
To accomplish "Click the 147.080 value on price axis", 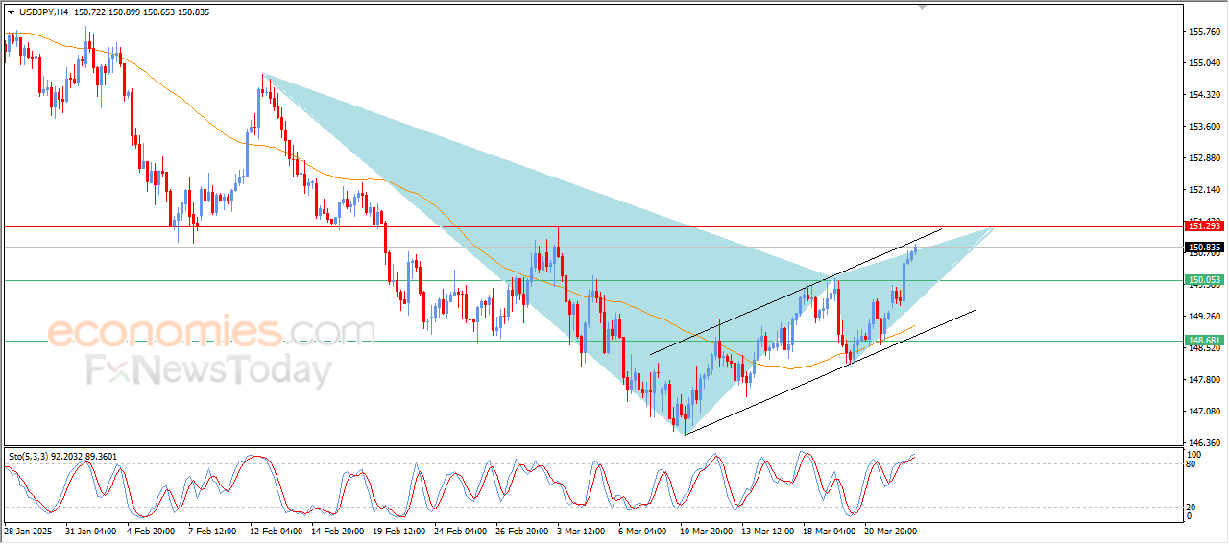I will tap(1204, 412).
